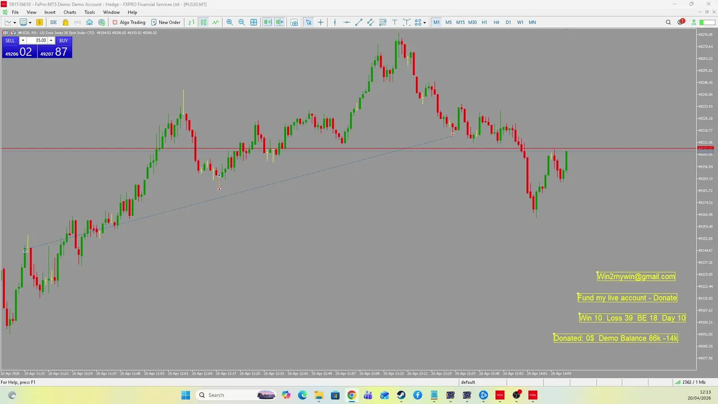The width and height of the screenshot is (718, 404).
Task: Select the cursor arrow tool
Action: coord(309,22)
